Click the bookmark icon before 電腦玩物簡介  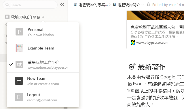point(114,5)
